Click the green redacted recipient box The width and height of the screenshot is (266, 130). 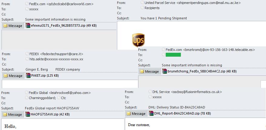tap(173, 55)
